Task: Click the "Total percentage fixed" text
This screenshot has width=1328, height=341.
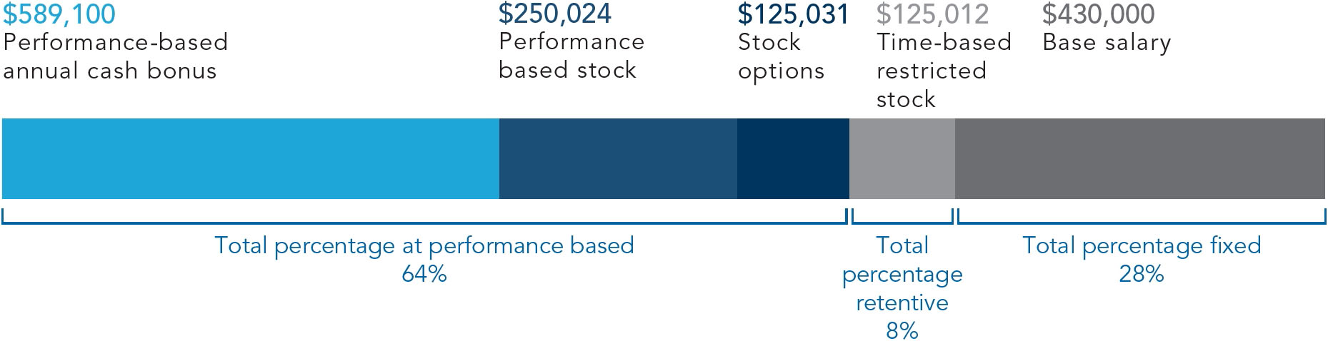Action: (1142, 245)
